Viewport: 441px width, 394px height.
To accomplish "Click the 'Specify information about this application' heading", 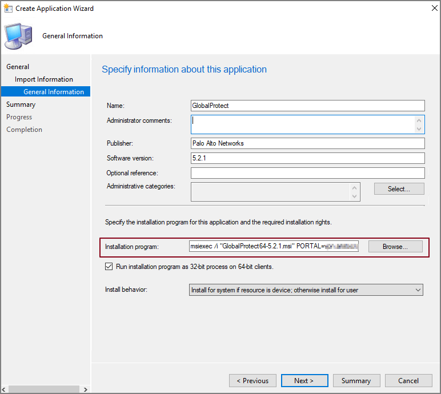I will pos(184,70).
